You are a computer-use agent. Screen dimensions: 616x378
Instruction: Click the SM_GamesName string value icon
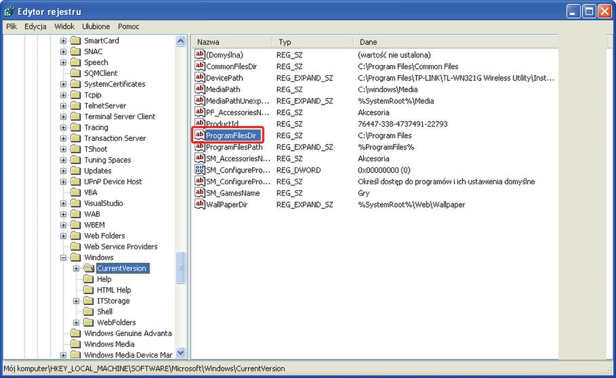pyautogui.click(x=199, y=193)
